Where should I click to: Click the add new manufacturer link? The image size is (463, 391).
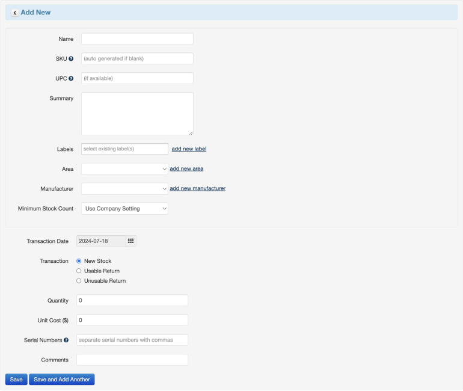point(197,189)
